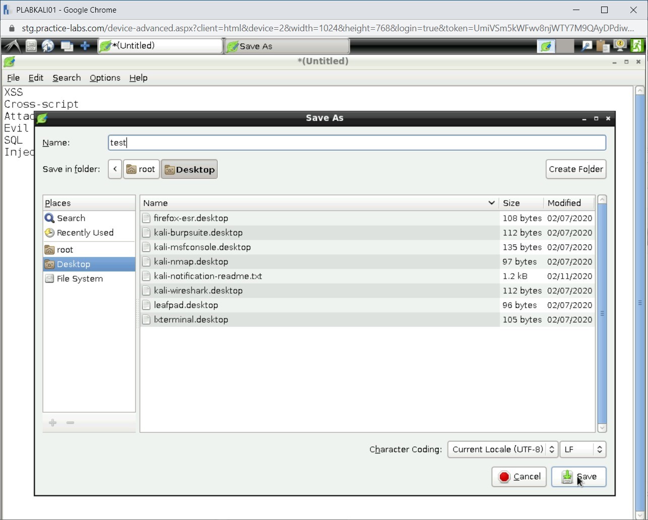The width and height of the screenshot is (648, 520).
Task: Open the LF line ending dropdown
Action: (x=582, y=449)
